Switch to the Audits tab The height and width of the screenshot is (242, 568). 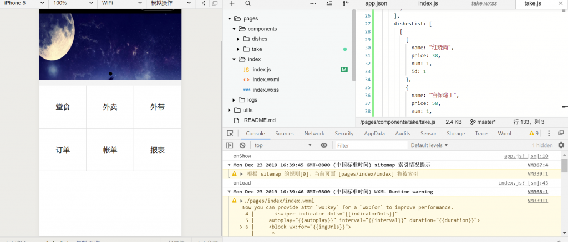point(403,134)
